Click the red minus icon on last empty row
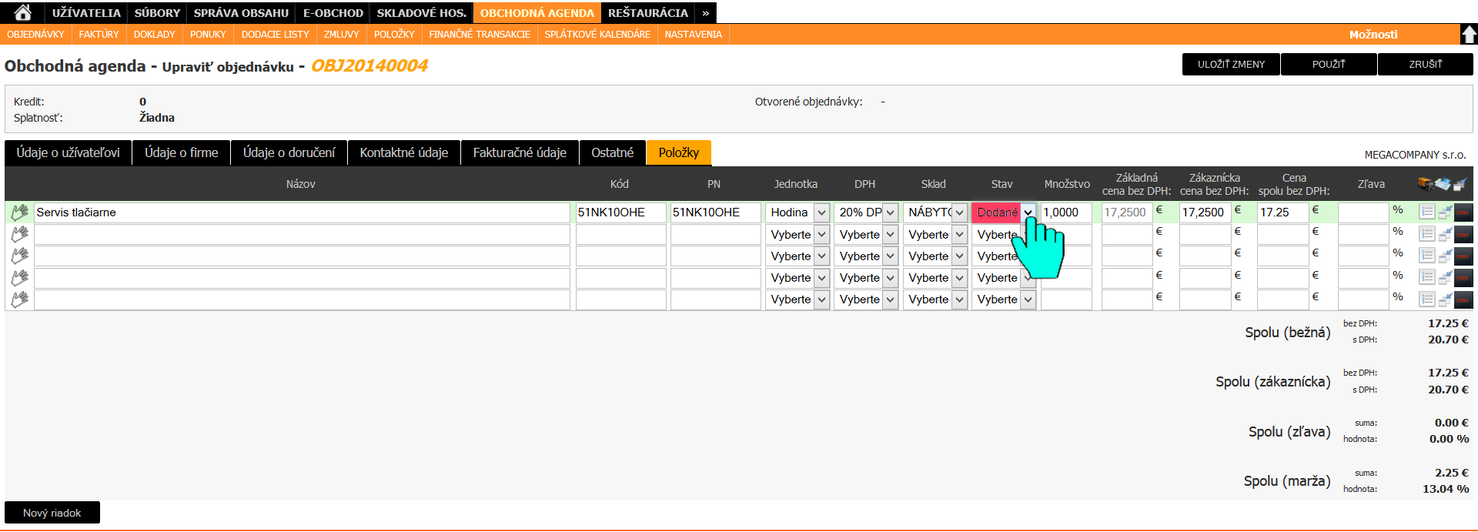This screenshot has width=1478, height=532. point(1463,299)
